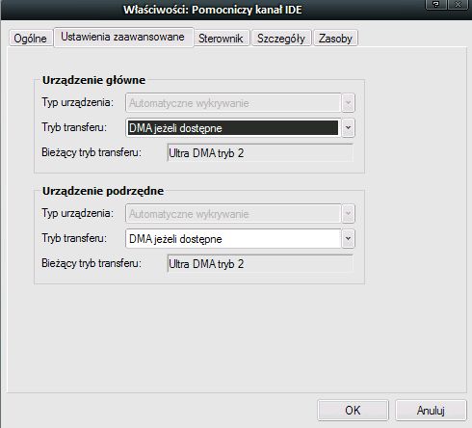Select the Ustawienia zaawansowane tab
This screenshot has width=472, height=428.
point(123,38)
